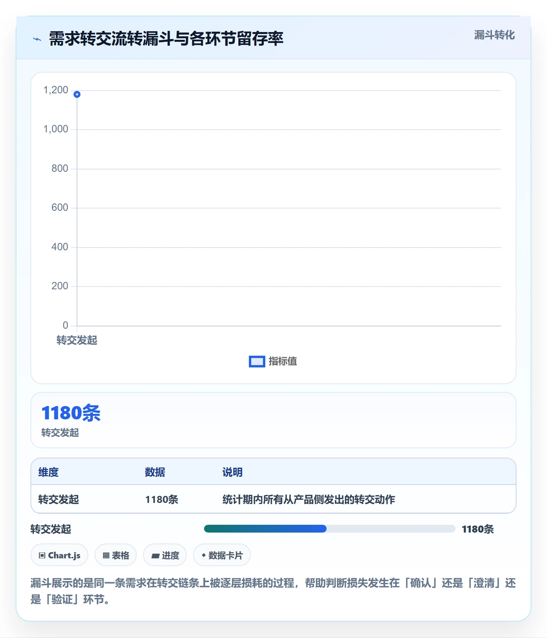Click the 1180条 table data cell
Screen dimensions: 547x638
tap(162, 499)
